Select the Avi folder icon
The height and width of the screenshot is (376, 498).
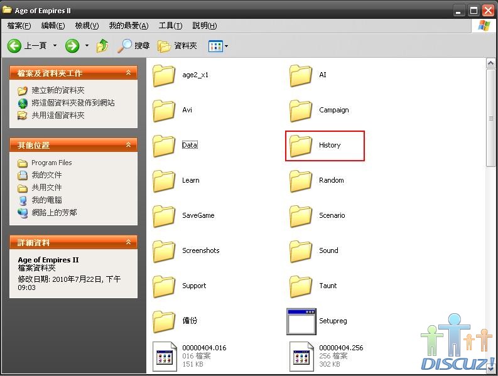click(164, 111)
